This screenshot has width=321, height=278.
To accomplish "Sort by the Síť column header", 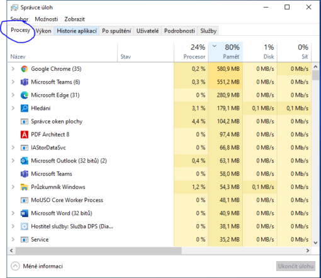I will click(x=295, y=52).
